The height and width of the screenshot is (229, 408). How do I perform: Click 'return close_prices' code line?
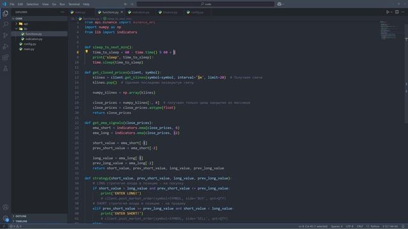click(x=112, y=113)
